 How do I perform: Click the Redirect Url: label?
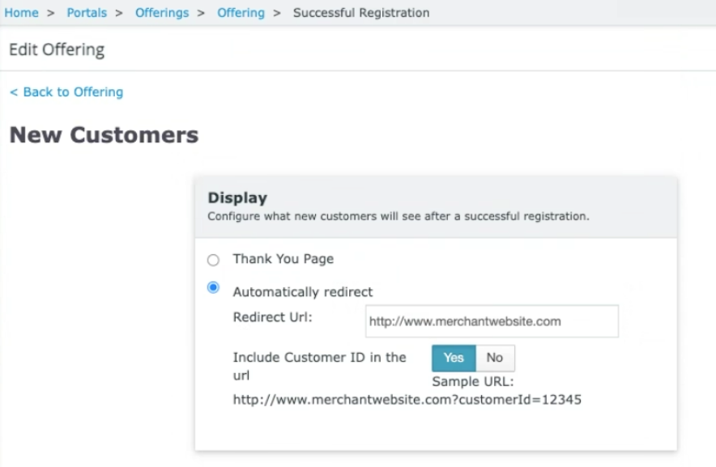tap(273, 317)
